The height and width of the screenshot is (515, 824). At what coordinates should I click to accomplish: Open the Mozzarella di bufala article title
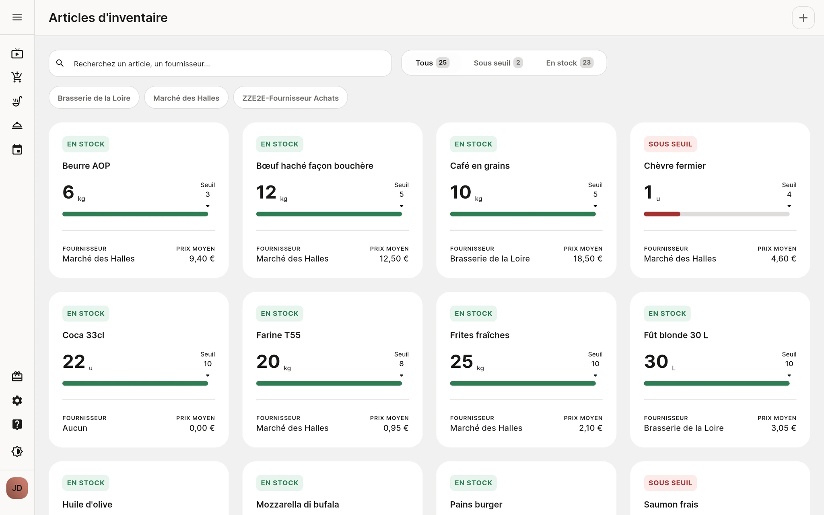(x=297, y=505)
